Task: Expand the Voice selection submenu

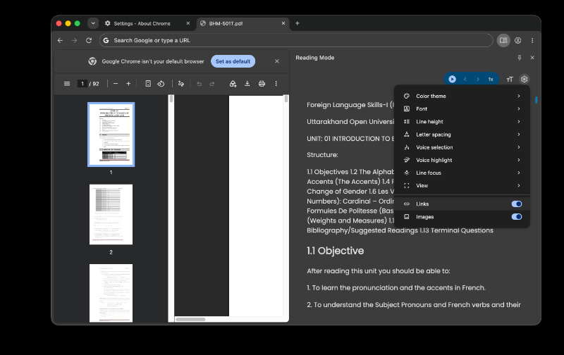Action: [x=462, y=147]
